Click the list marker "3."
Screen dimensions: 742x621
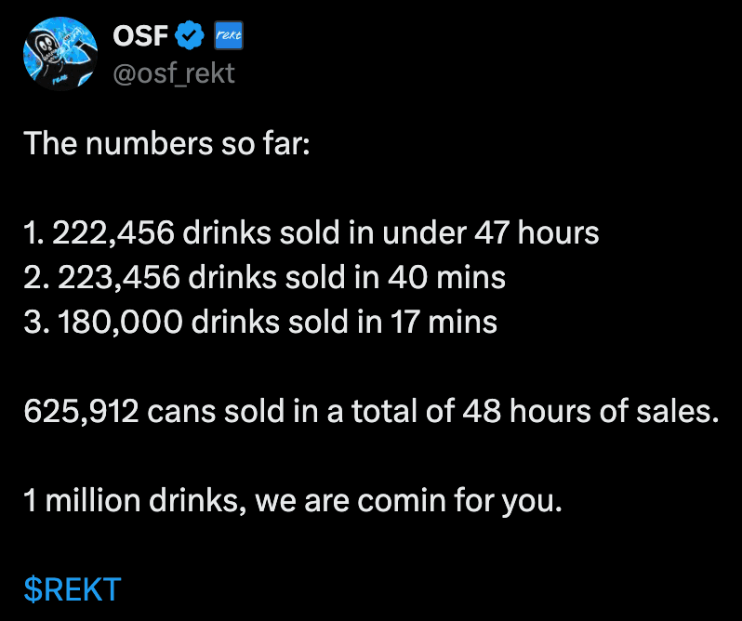pos(36,322)
